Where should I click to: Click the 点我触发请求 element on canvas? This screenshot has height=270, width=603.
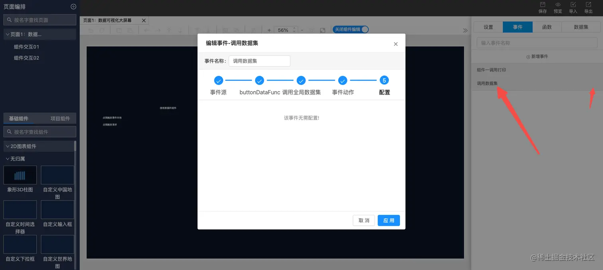point(110,124)
